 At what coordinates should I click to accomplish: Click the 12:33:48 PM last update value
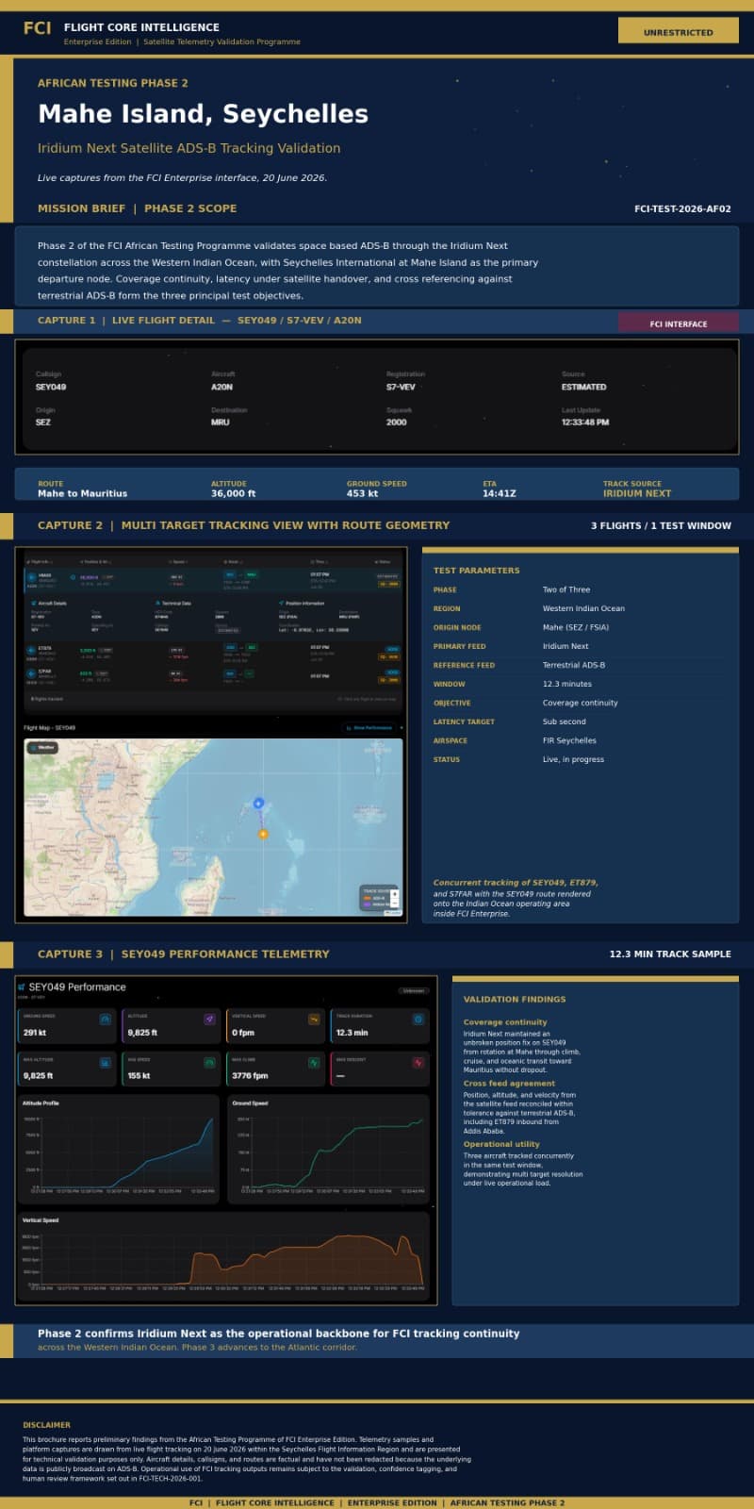pyautogui.click(x=585, y=422)
